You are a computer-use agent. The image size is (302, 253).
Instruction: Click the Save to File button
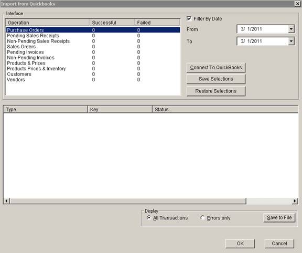[x=279, y=218]
